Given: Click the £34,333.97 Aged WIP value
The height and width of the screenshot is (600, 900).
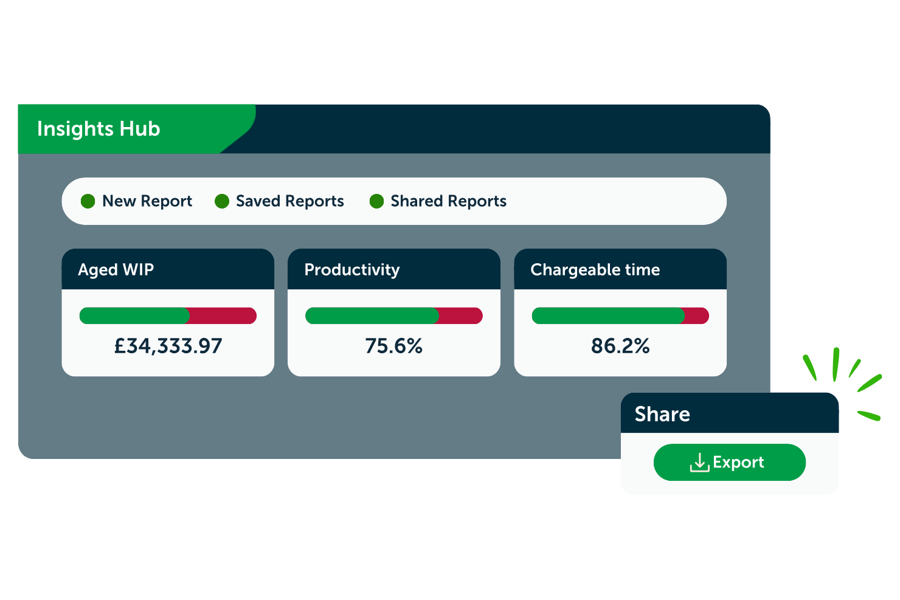Looking at the screenshot, I should click(x=167, y=345).
